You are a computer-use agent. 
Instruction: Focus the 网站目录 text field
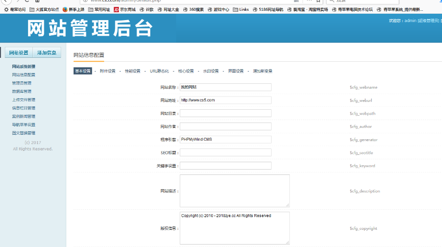pyautogui.click(x=225, y=113)
